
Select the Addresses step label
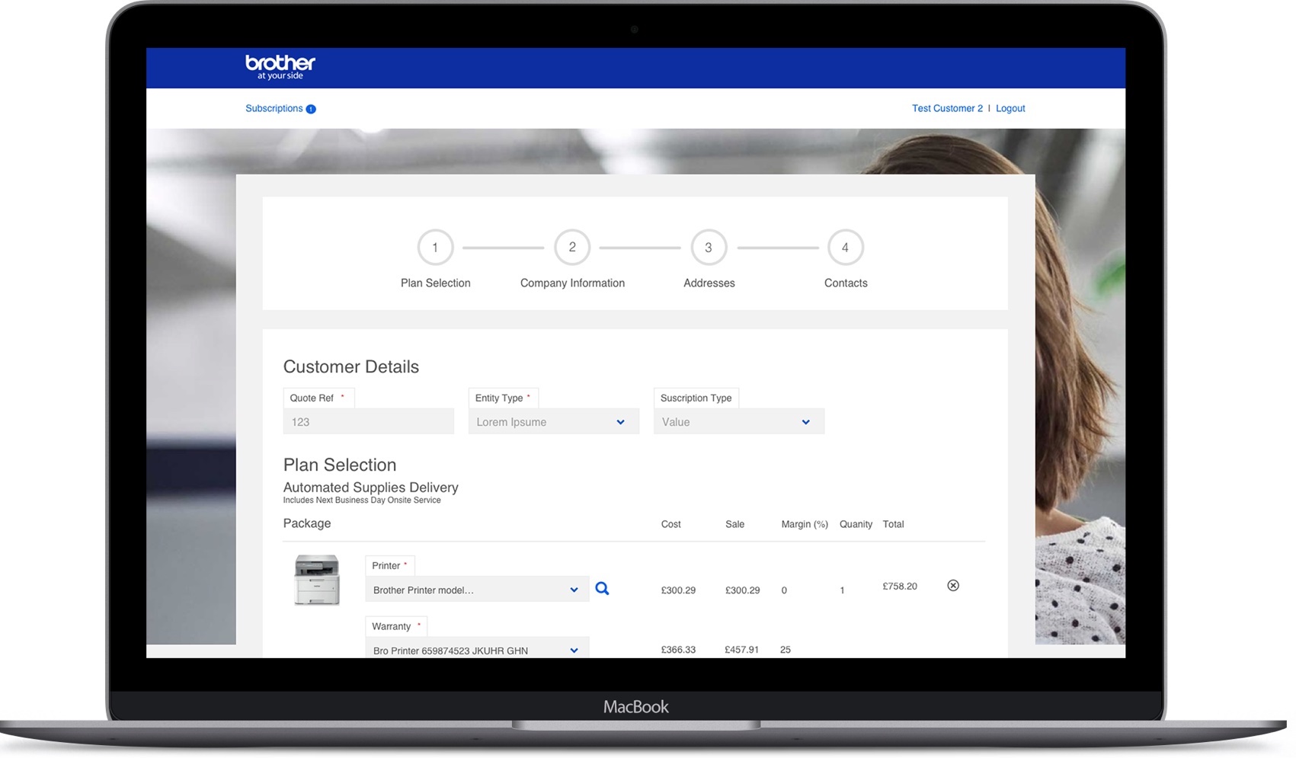click(709, 283)
